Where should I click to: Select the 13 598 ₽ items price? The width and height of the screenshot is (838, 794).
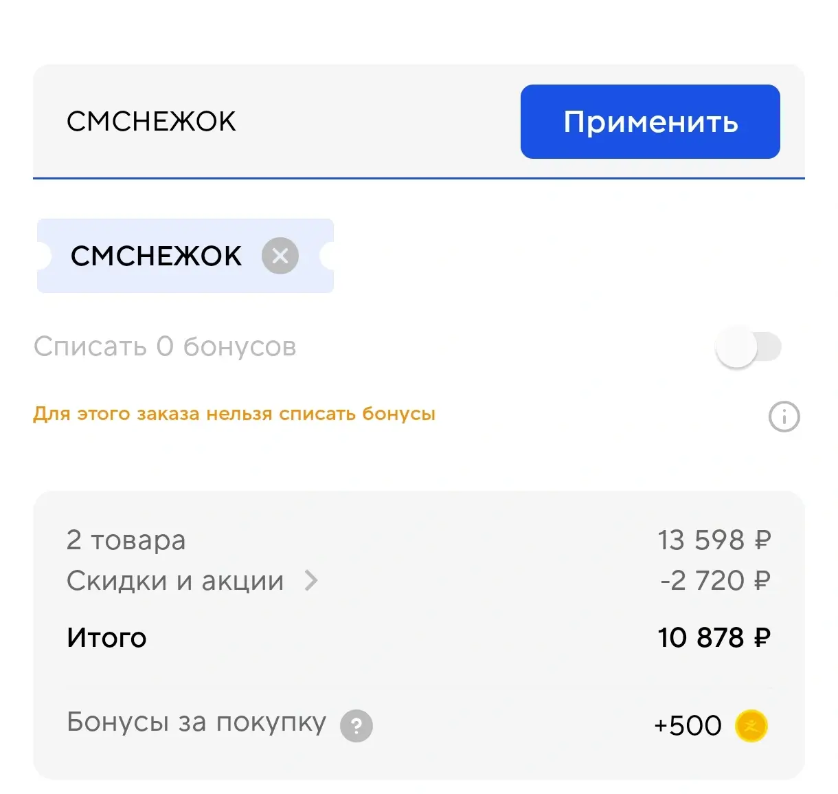pyautogui.click(x=714, y=540)
